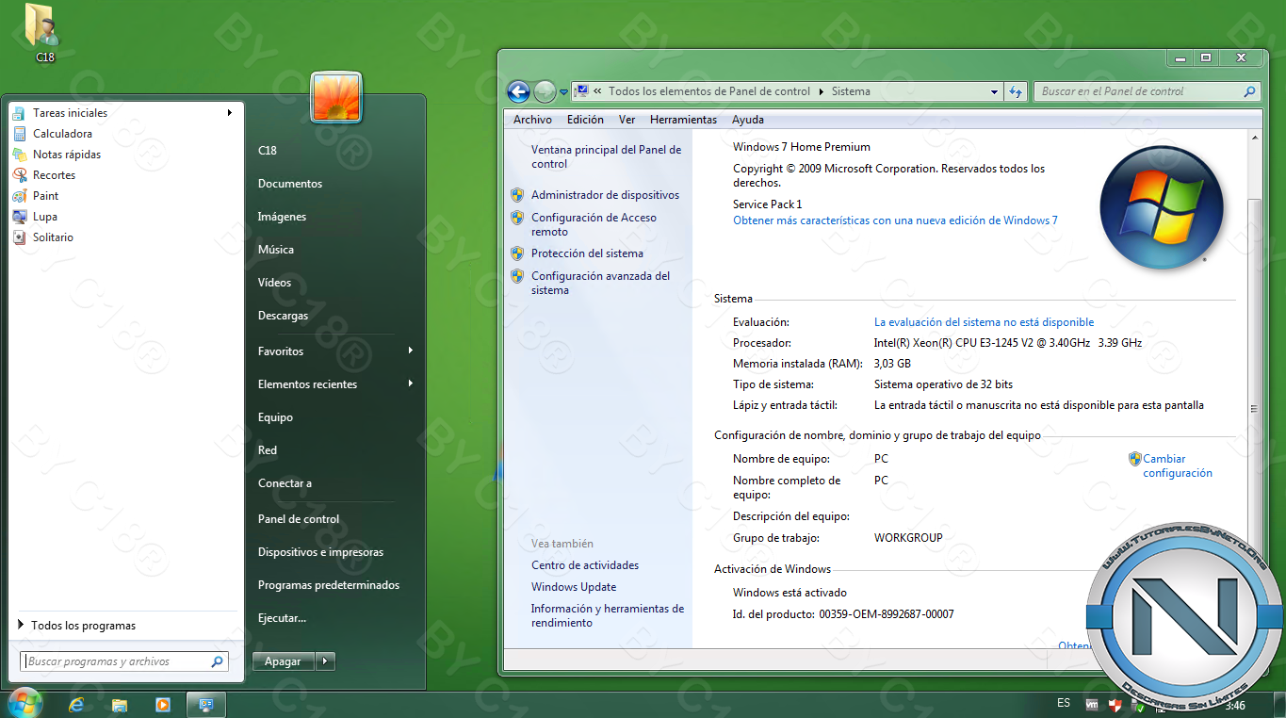Open the Archivo menu
Viewport: 1286px width, 718px height.
[x=532, y=120]
